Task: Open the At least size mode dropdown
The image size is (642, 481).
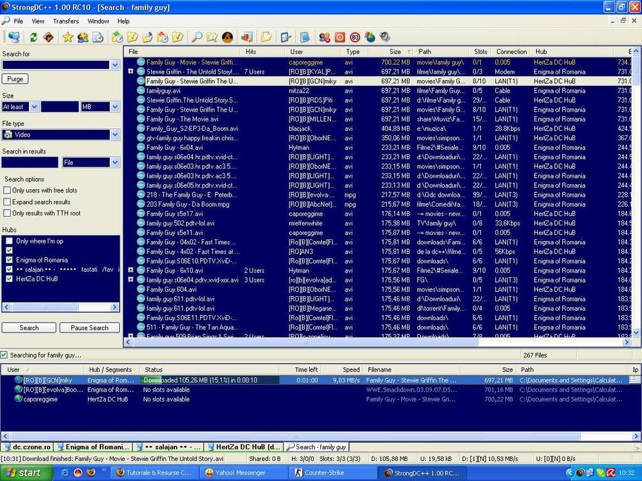Action: [x=34, y=106]
